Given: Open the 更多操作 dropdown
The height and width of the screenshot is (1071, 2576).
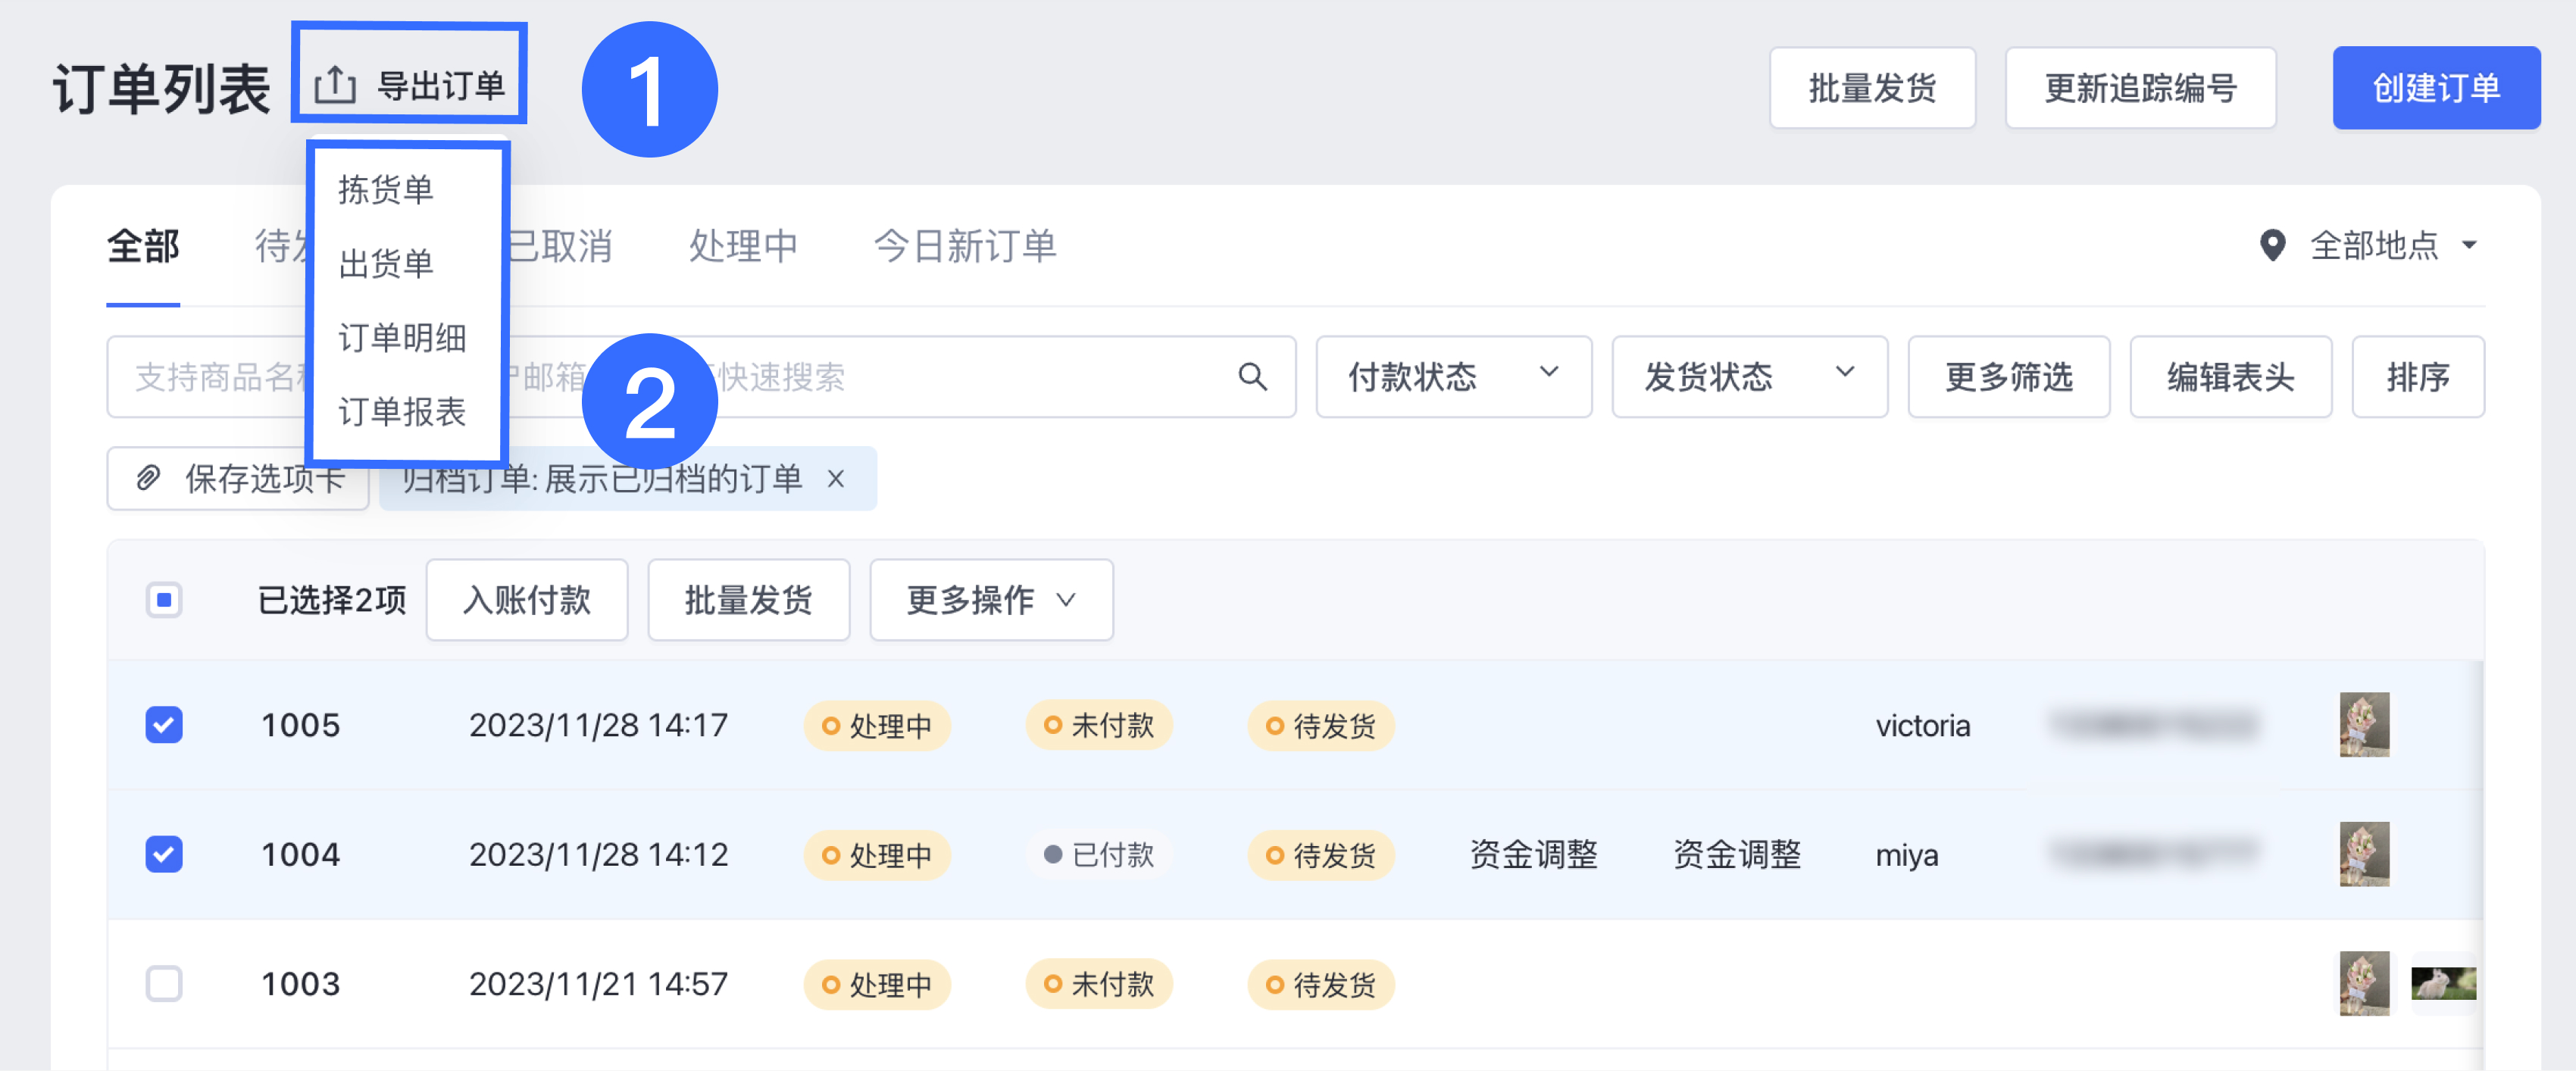Looking at the screenshot, I should click(x=990, y=600).
